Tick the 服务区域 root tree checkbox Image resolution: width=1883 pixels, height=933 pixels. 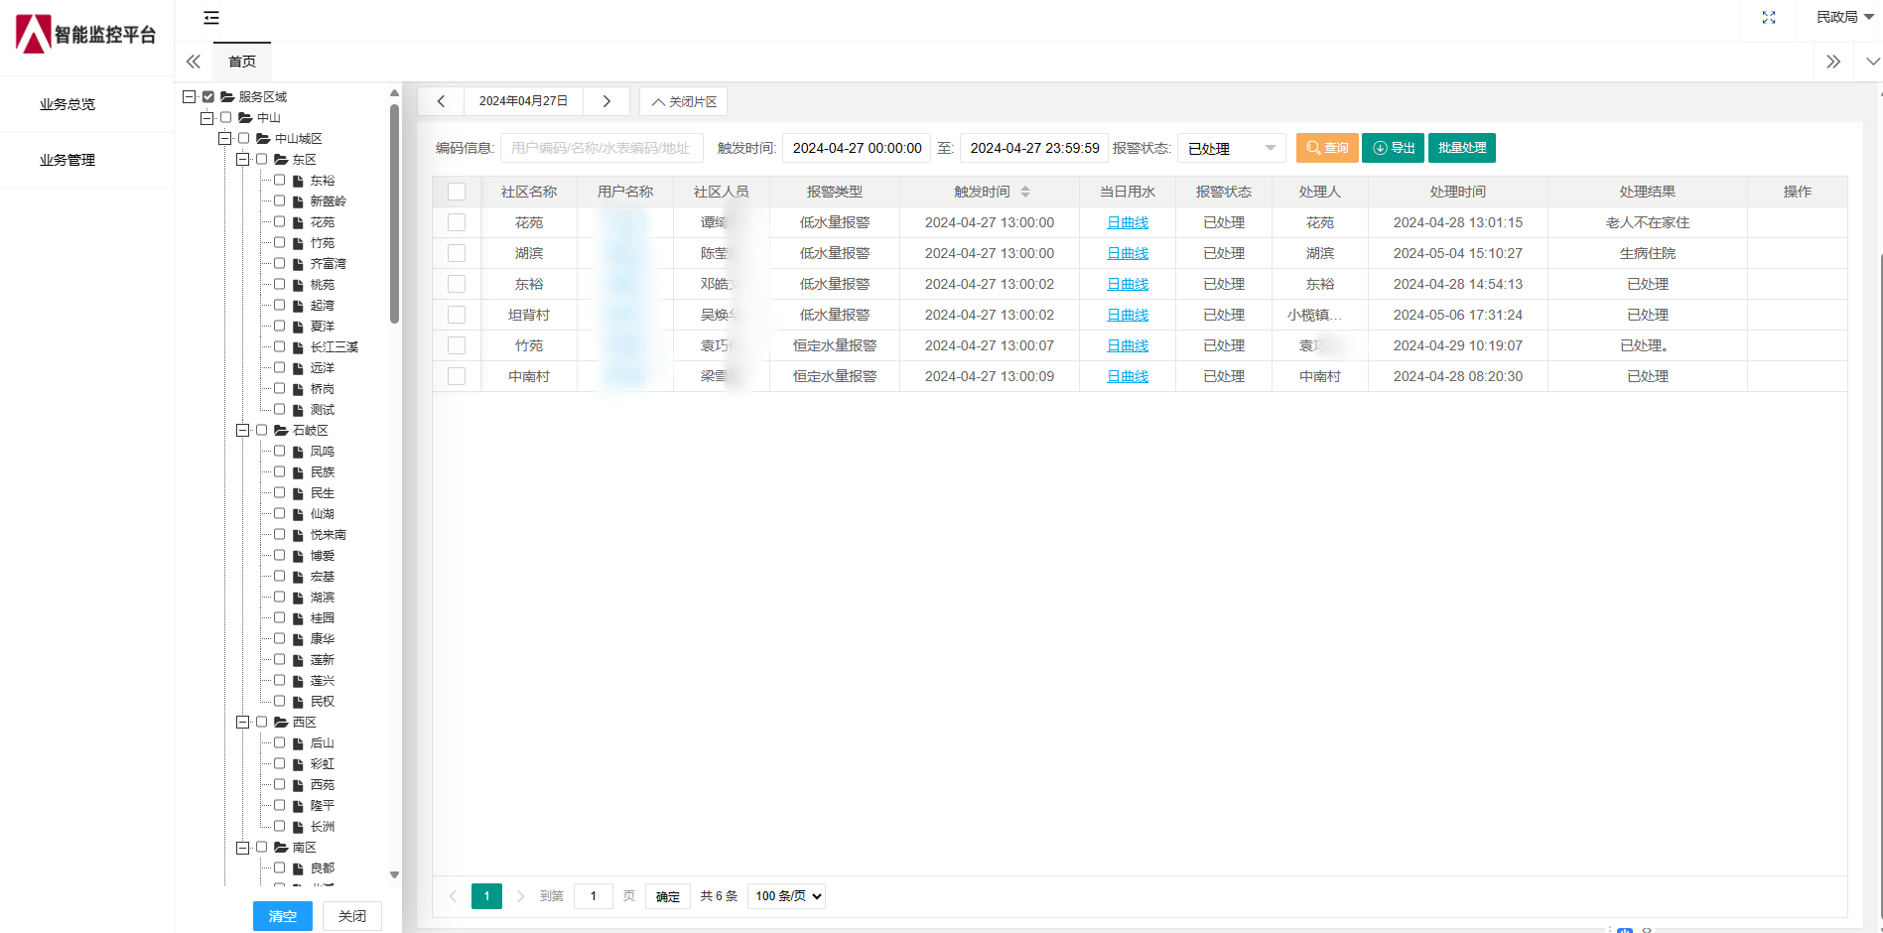pyautogui.click(x=208, y=97)
